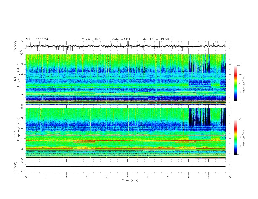258x199 pixels.
Task: Click the "station=ATH" label
Action: click(121, 39)
